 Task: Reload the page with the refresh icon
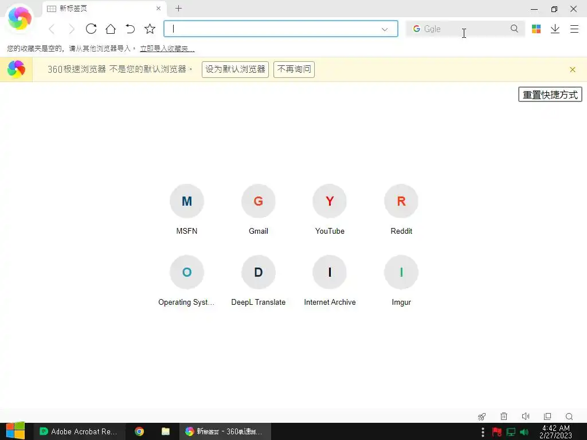(x=91, y=29)
